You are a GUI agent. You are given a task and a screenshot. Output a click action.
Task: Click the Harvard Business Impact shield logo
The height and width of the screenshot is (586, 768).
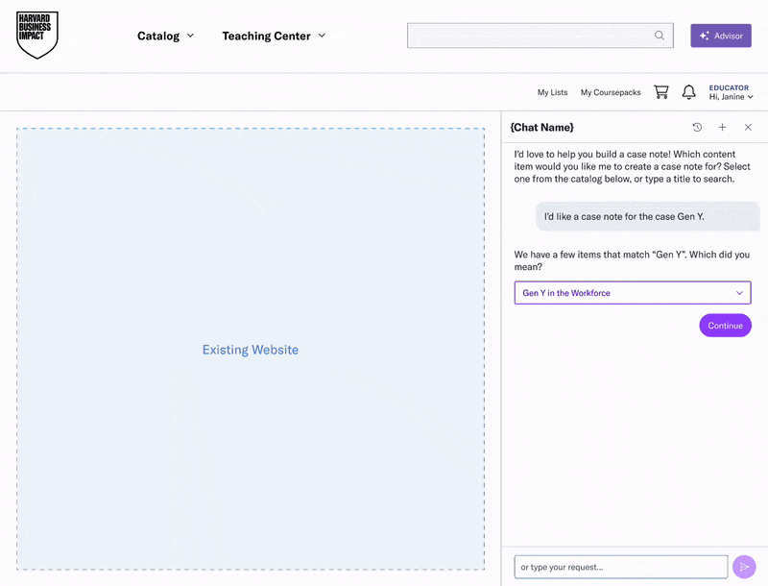[37, 35]
